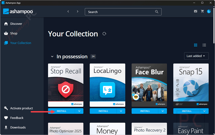
Task: Click the In possession section title
Action: tap(72, 57)
